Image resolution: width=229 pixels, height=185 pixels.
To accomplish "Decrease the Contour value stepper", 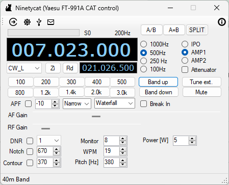I will tap(57, 165).
